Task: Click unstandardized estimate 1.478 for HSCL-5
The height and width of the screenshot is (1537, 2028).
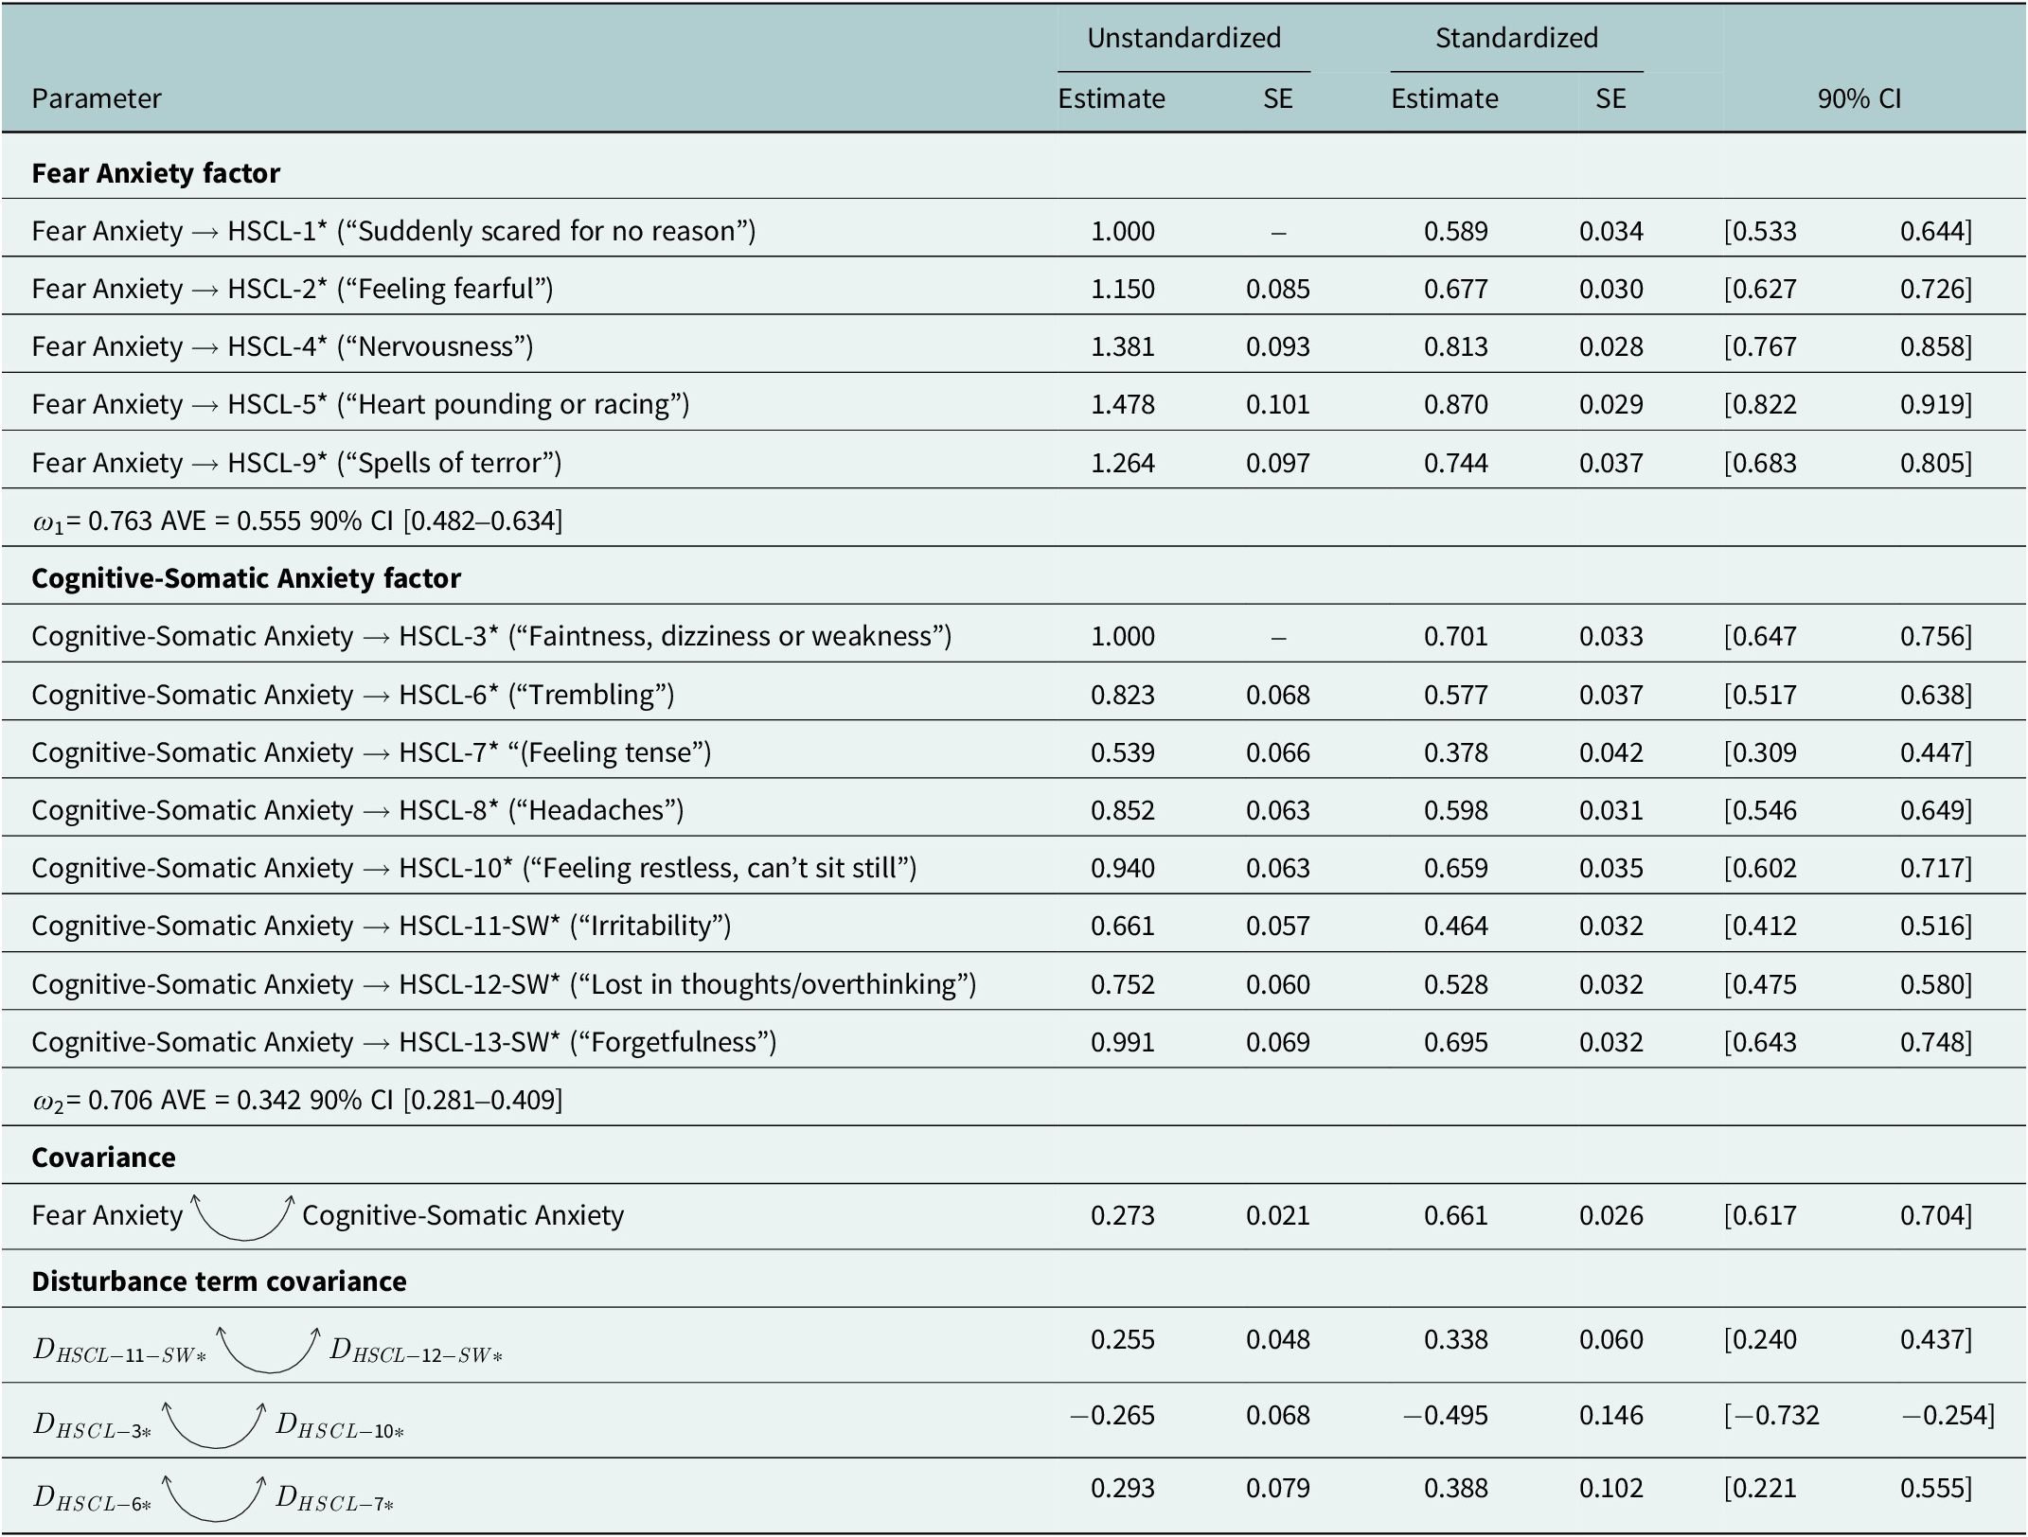Action: (x=1123, y=404)
